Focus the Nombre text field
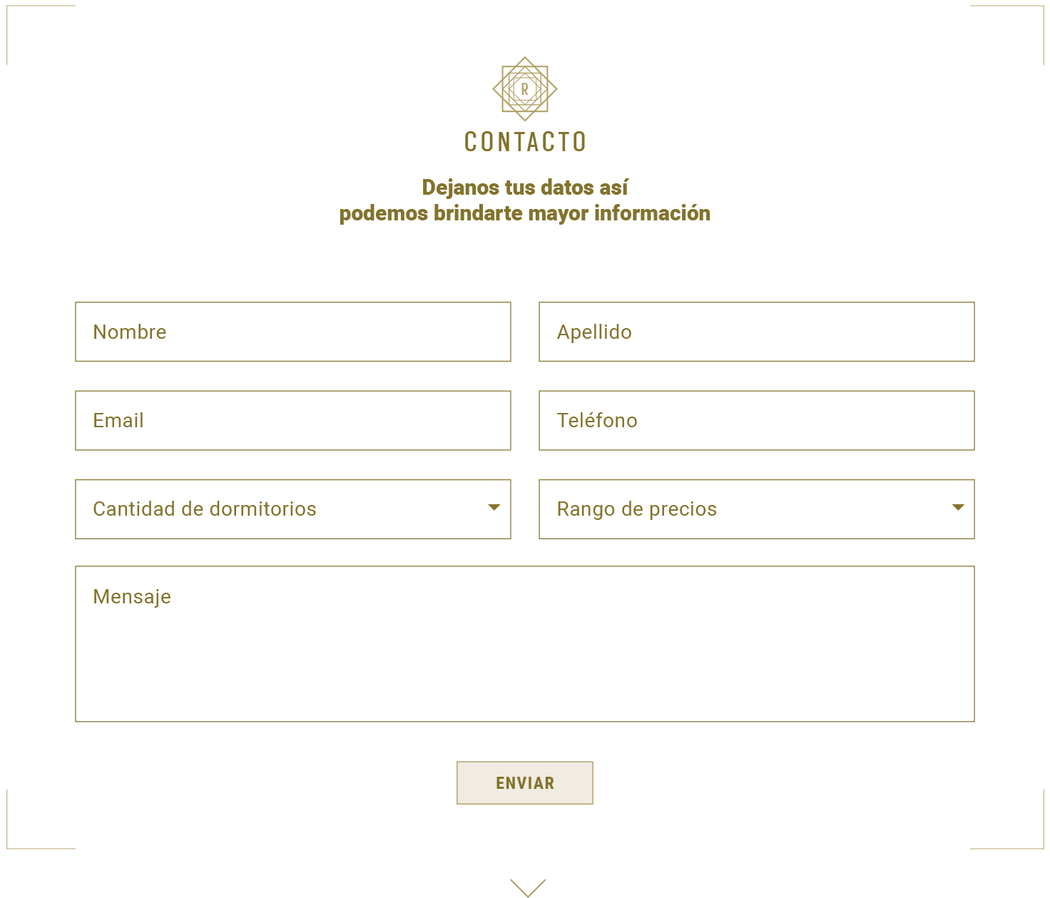Viewport: 1050px width, 898px height. [x=293, y=332]
